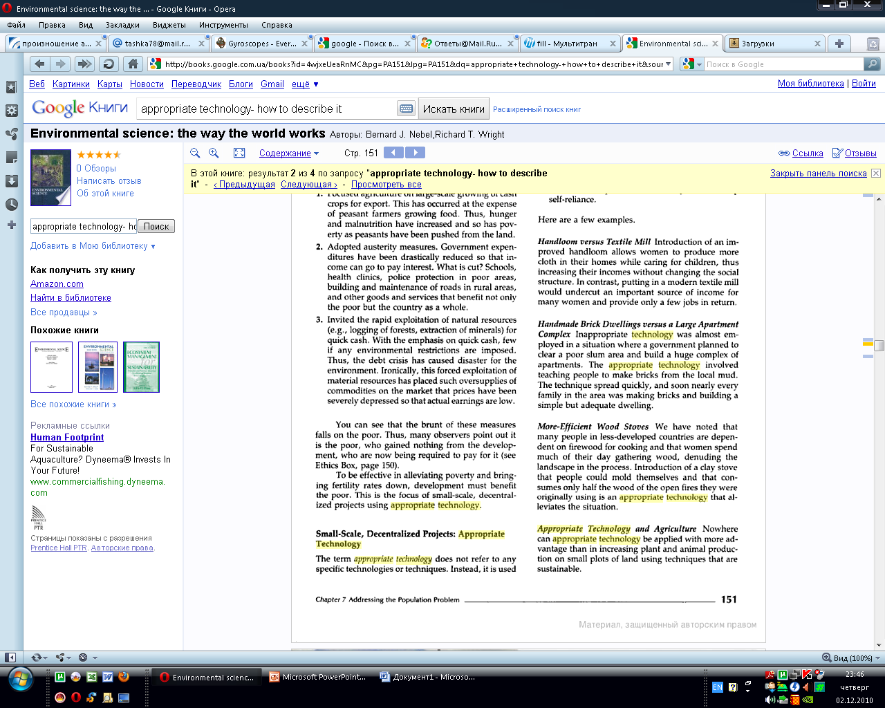Switch to the Gyroscopes tab
Screen dimensions: 885x708
(x=261, y=44)
